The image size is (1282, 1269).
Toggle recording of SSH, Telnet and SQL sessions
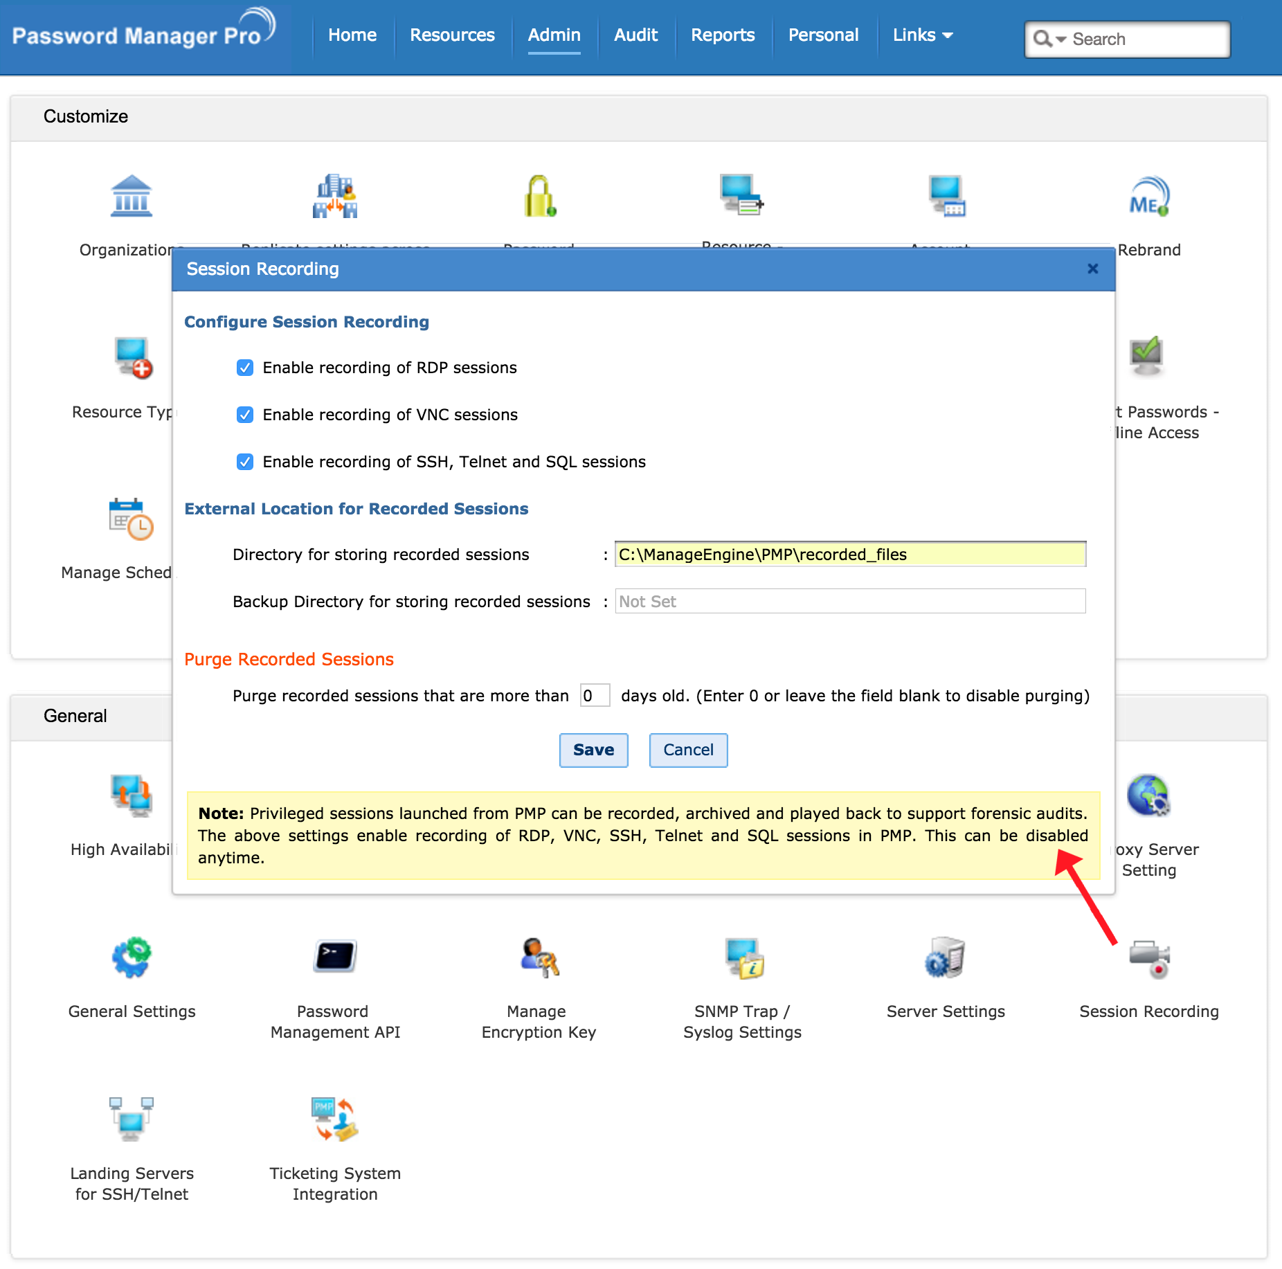pos(245,462)
